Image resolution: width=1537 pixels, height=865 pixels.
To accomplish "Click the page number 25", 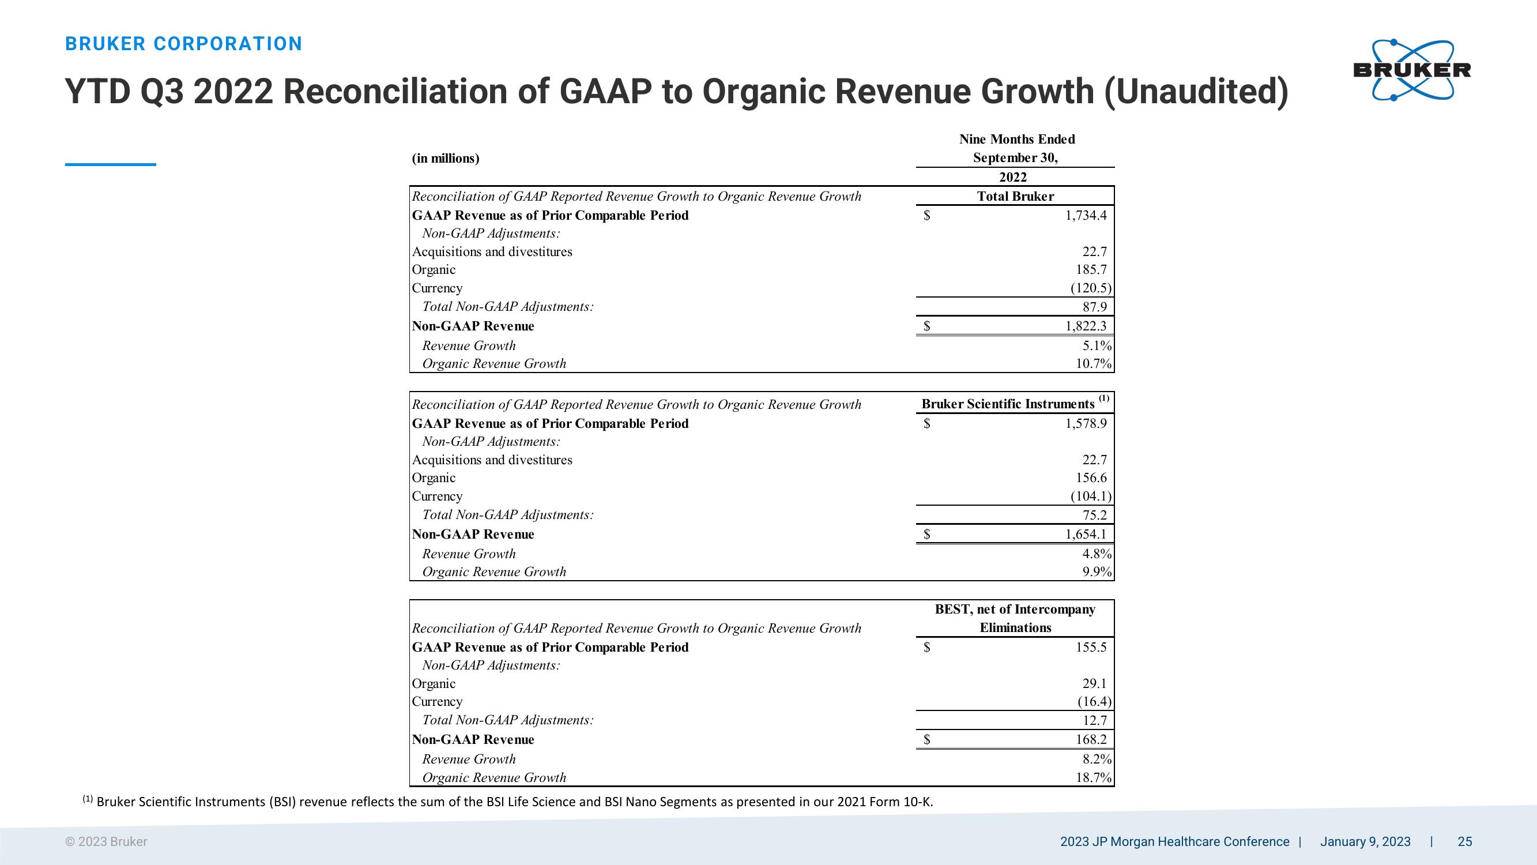I will 1465,842.
